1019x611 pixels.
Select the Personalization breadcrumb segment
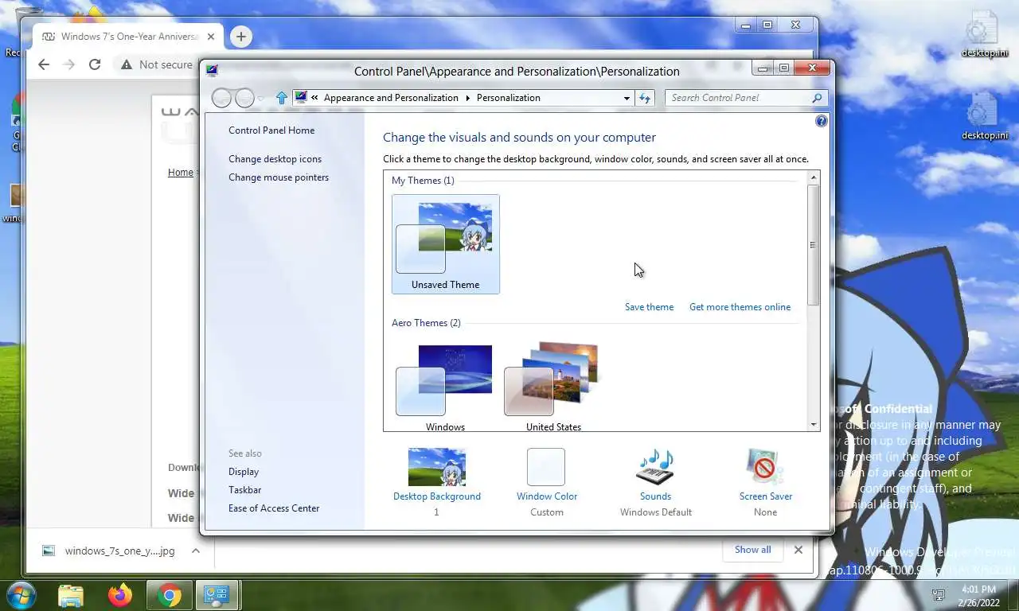[508, 98]
